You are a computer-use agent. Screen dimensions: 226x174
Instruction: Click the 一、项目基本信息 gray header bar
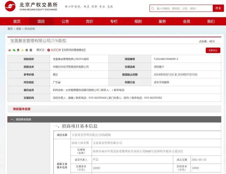click(x=114, y=119)
